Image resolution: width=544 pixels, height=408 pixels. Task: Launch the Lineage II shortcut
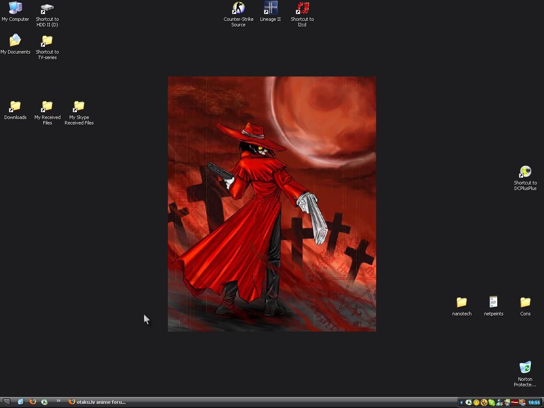[x=270, y=12]
